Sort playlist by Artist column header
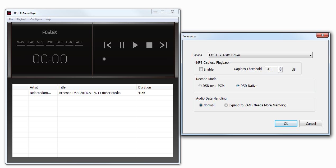This screenshot has width=336, height=168. [43, 87]
